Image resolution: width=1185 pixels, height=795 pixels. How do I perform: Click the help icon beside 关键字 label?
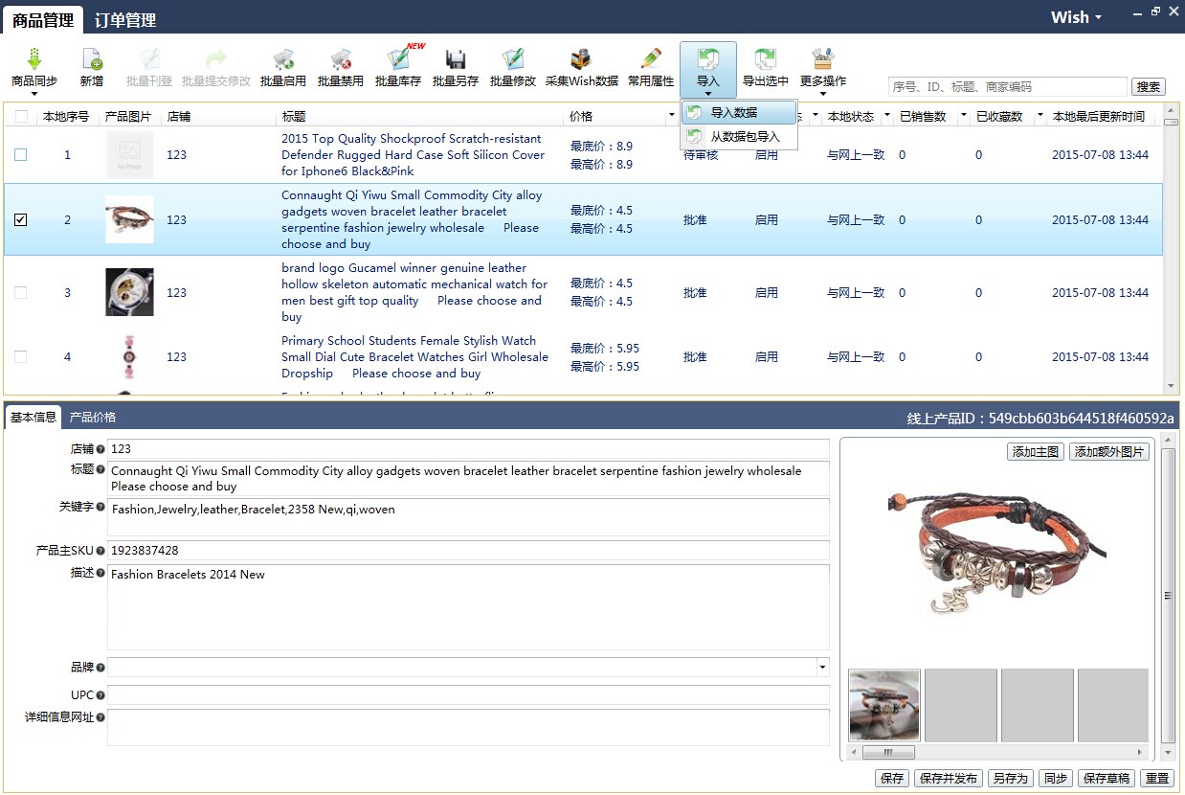[x=101, y=507]
